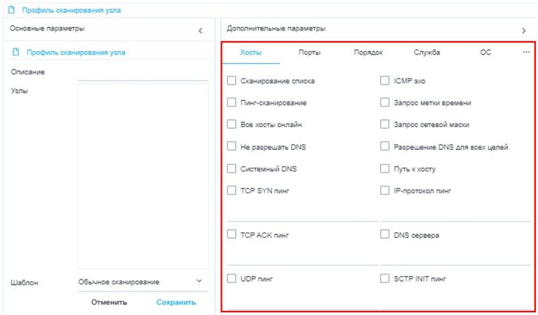Image resolution: width=538 pixels, height=315 pixels.
Task: Expand the Дополнительные параметры panel arrow
Action: pos(524,31)
